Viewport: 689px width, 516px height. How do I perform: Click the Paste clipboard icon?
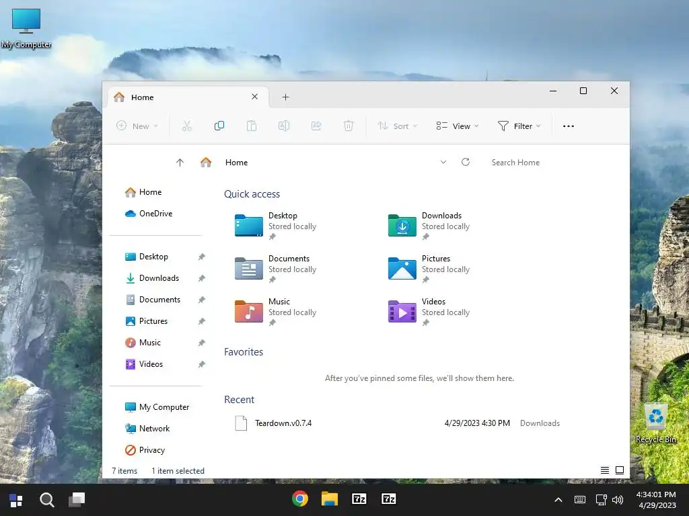coord(252,126)
